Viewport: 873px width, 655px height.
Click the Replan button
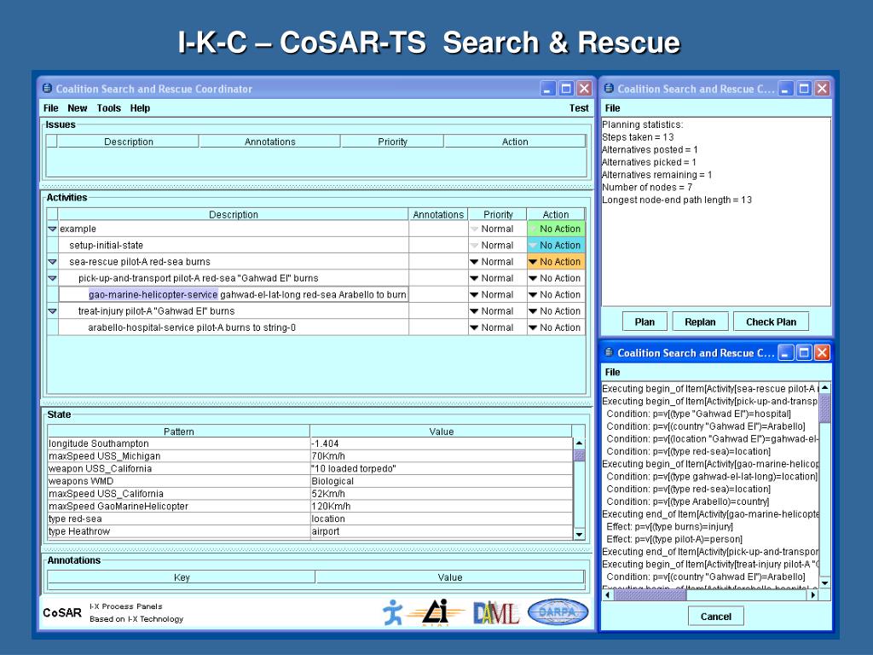click(700, 322)
